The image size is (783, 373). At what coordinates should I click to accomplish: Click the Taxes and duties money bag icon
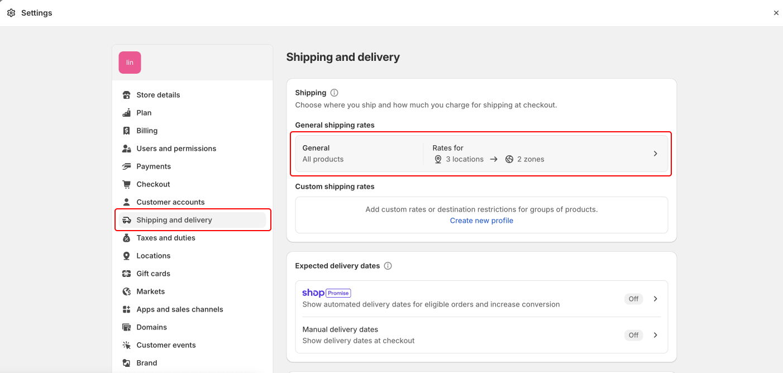point(126,238)
